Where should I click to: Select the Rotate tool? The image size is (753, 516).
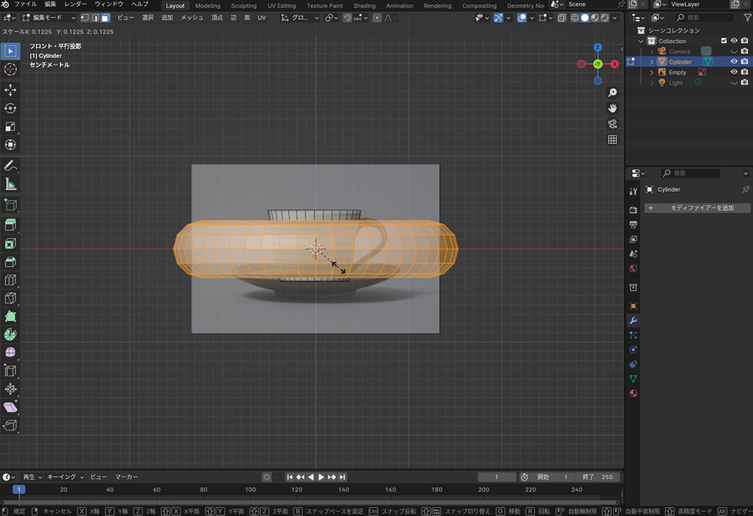click(x=11, y=108)
